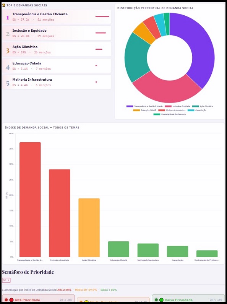Screen dimensions: 227x304
Task: Click 'DS = 5.1% · 7 menções' text
Action: pyautogui.click(x=32, y=68)
